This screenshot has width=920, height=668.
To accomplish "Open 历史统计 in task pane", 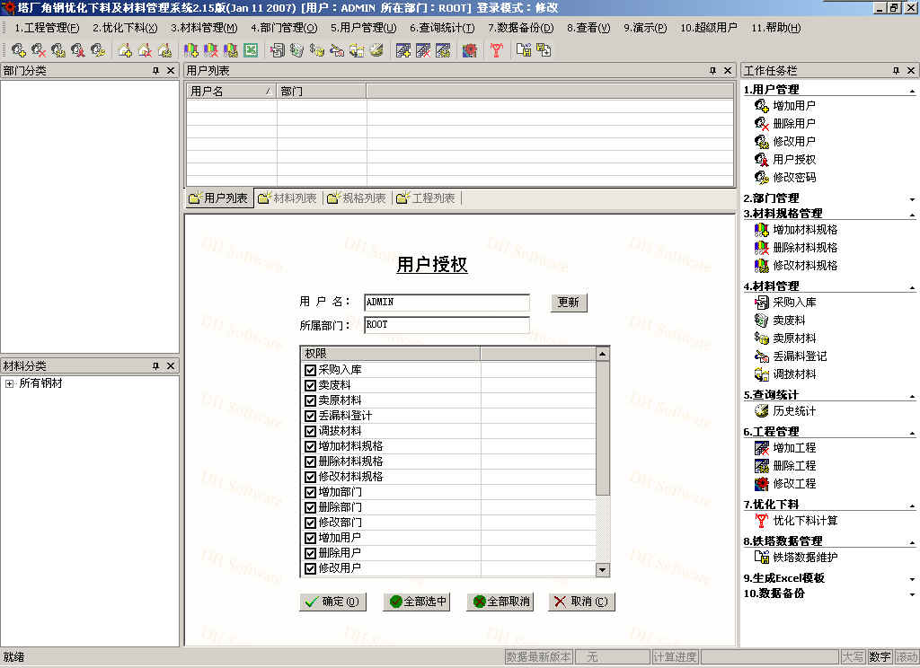I will [x=794, y=410].
